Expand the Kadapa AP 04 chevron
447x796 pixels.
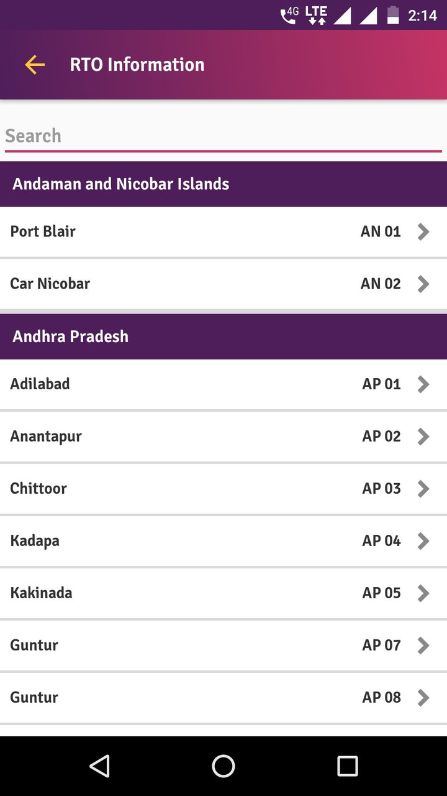coord(423,541)
